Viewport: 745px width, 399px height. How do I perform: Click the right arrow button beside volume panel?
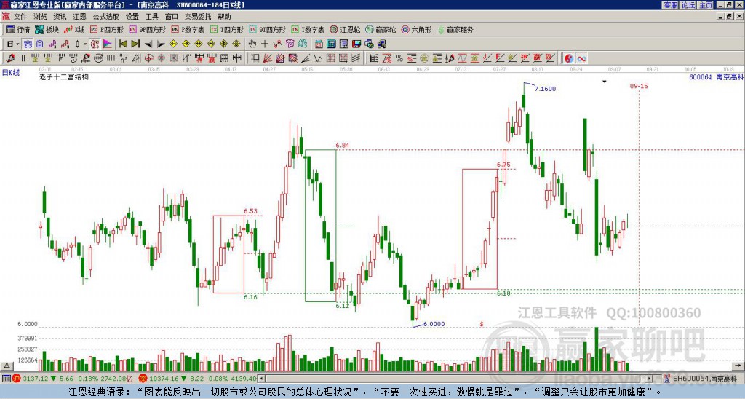point(738,366)
